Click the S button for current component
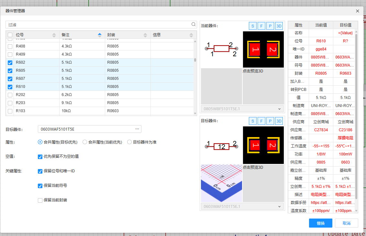366x236 pixels. pos(252,26)
